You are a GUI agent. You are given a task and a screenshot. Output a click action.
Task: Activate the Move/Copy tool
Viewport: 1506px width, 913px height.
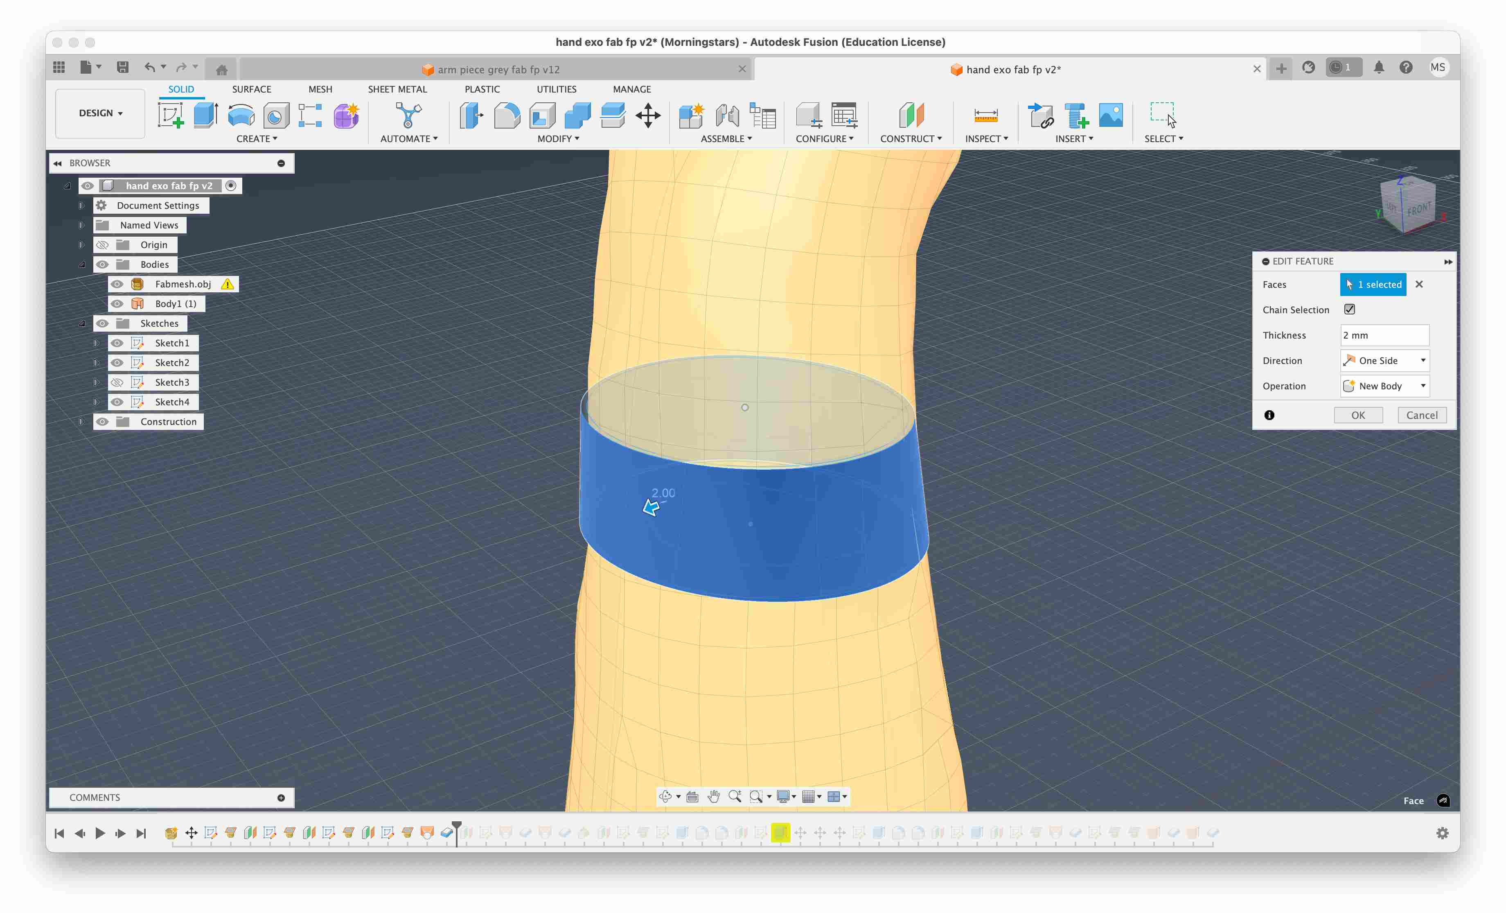click(x=648, y=115)
